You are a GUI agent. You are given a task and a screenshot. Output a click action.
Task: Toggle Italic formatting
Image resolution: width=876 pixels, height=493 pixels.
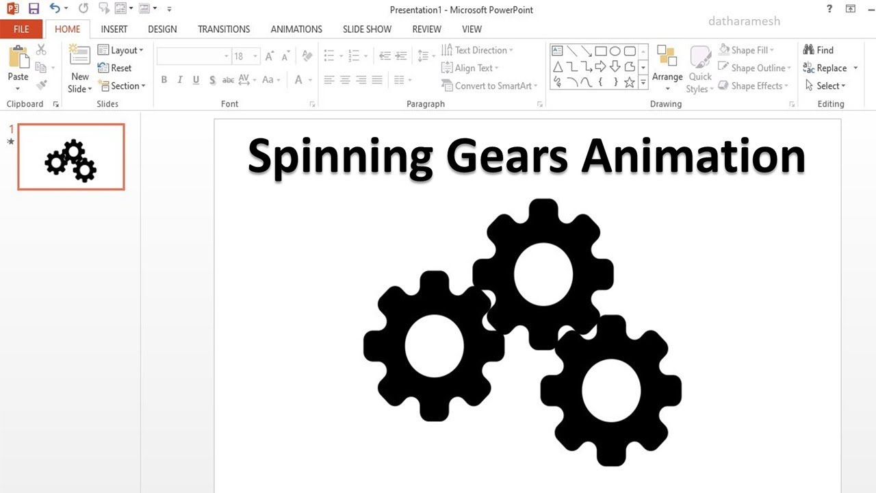[180, 80]
